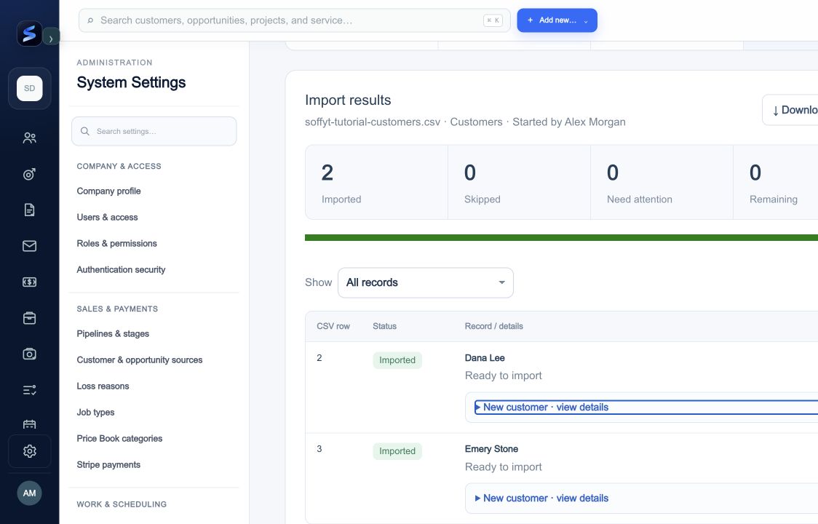Click the System Settings heading

click(x=131, y=82)
